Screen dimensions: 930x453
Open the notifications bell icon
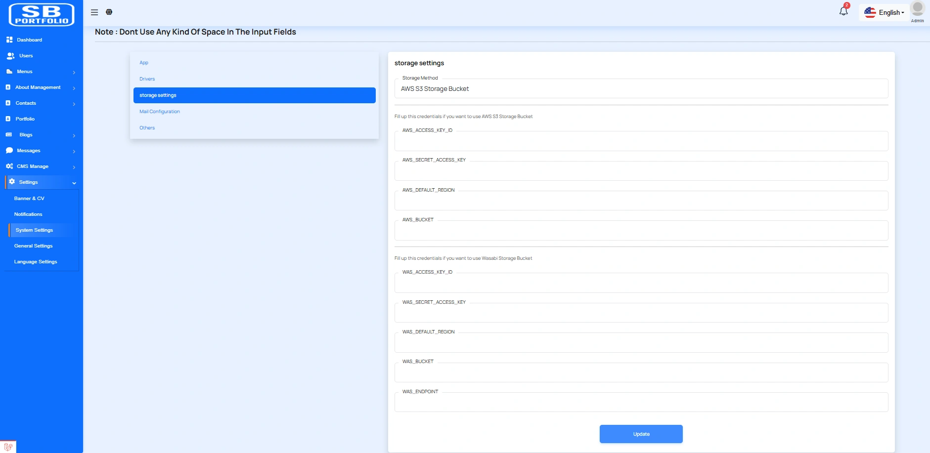click(843, 11)
